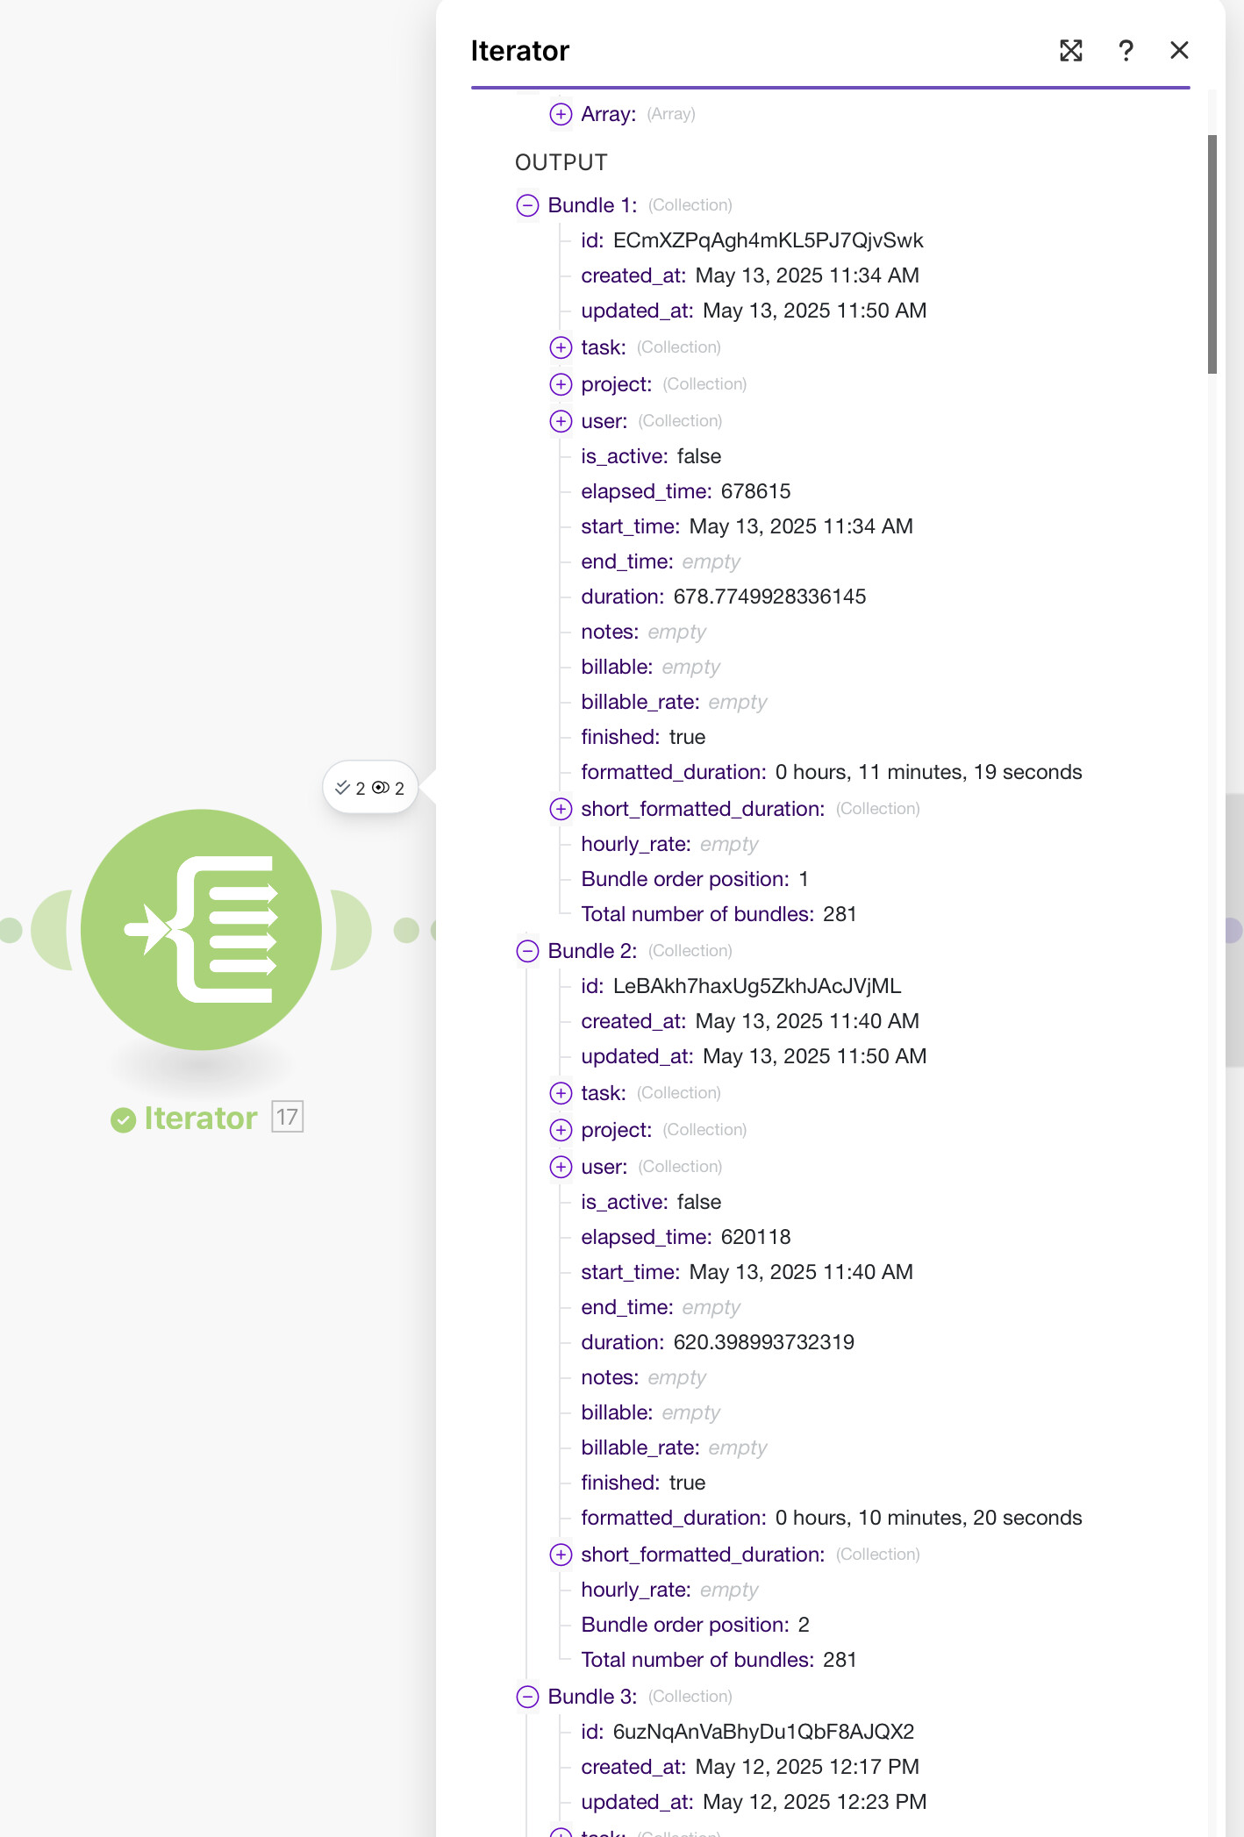Expand the project collection in Bundle 2
This screenshot has height=1837, width=1244.
561,1130
